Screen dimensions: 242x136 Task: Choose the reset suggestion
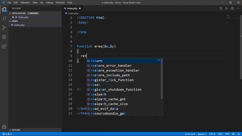tap(124, 85)
